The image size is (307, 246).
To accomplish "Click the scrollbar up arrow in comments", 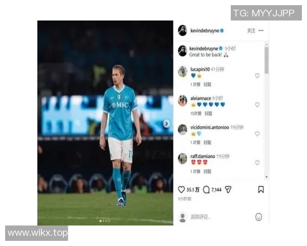I will point(267,45).
